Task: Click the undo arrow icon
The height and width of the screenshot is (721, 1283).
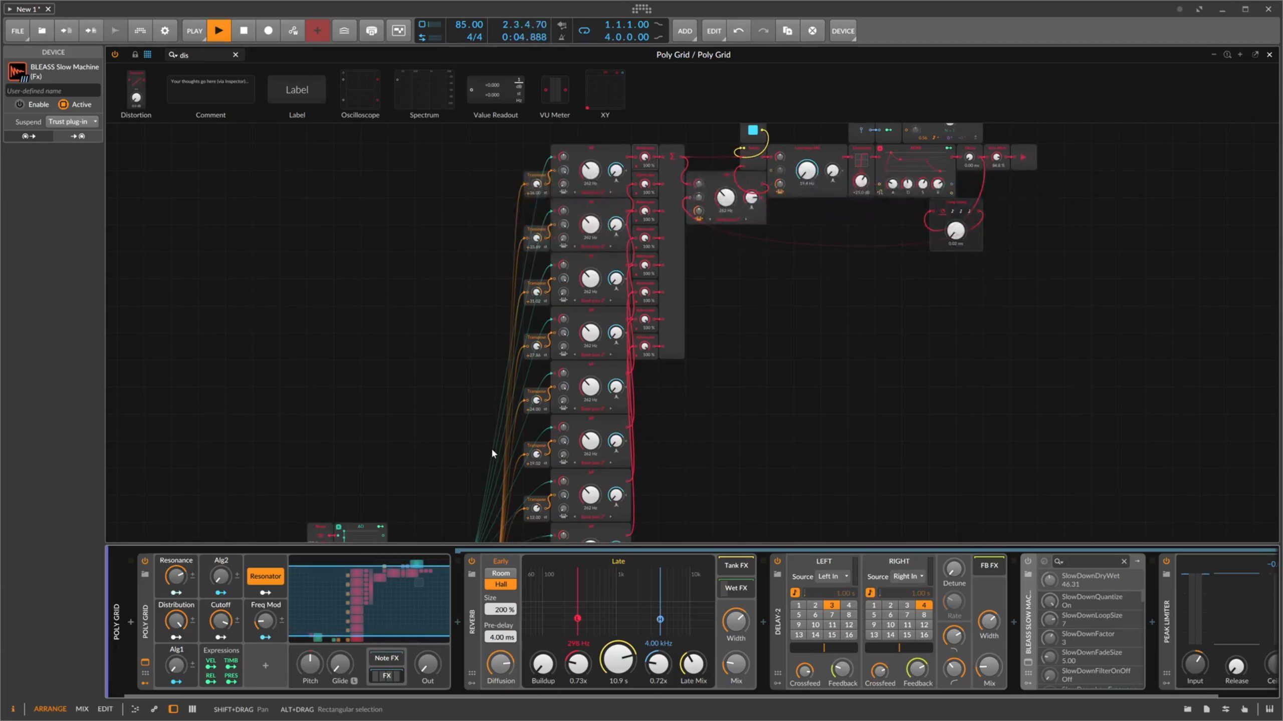Action: (738, 31)
